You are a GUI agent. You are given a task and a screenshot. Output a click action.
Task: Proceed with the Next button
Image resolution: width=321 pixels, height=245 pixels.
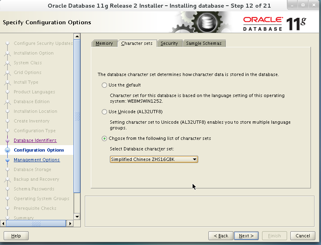click(246, 236)
